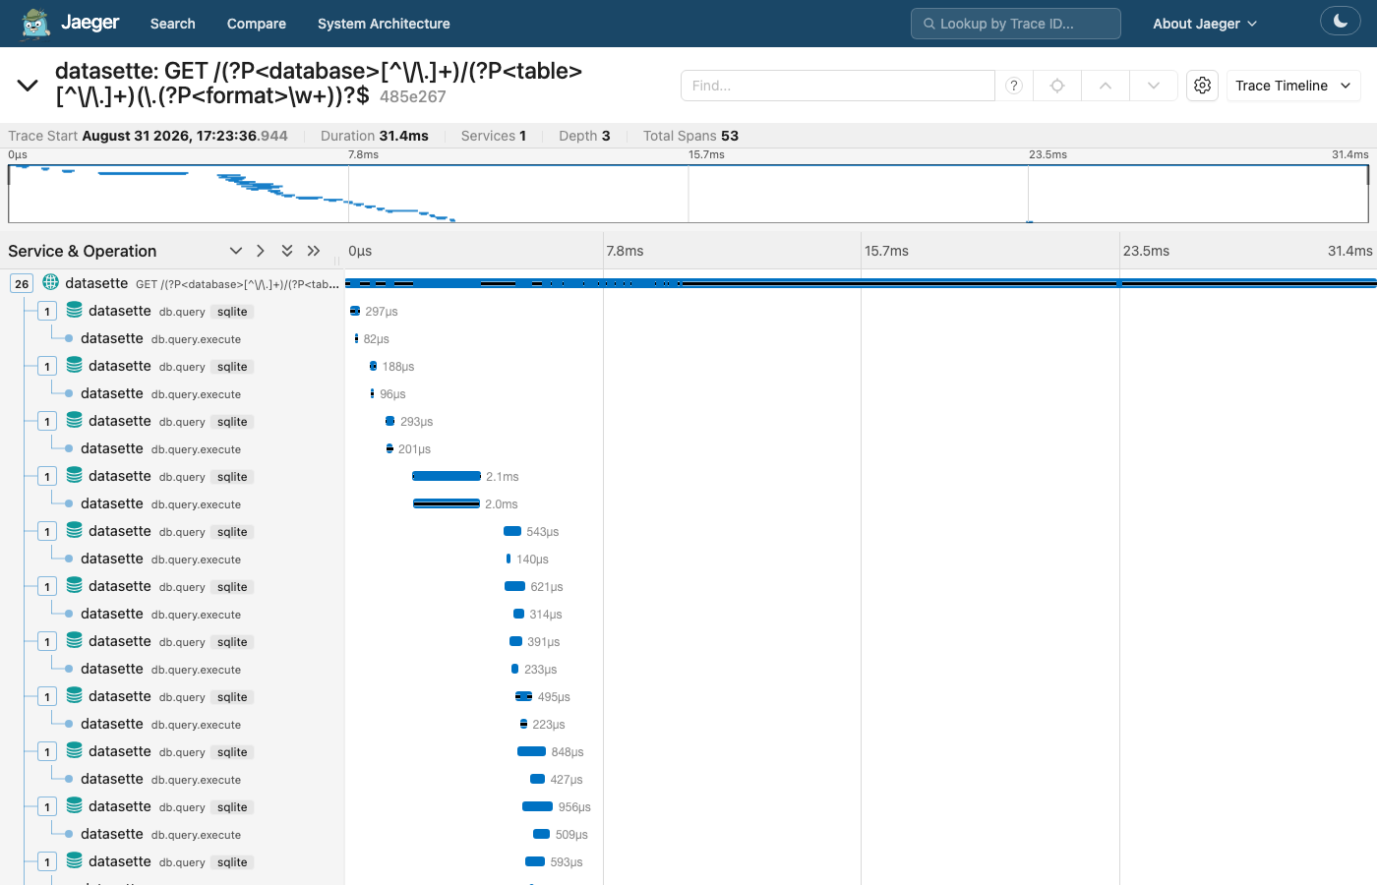Toggle dark mode moon icon
The height and width of the screenshot is (885, 1377).
coord(1340,21)
